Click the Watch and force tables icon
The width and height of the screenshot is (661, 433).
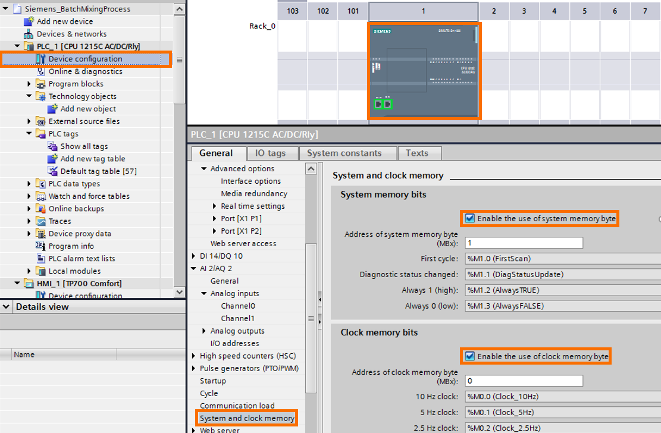coord(40,196)
